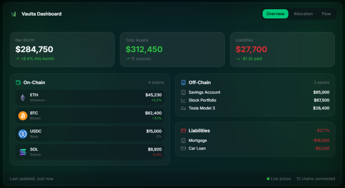This screenshot has height=188, width=345.
Task: Click the $8,920 SOL value
Action: coord(155,149)
